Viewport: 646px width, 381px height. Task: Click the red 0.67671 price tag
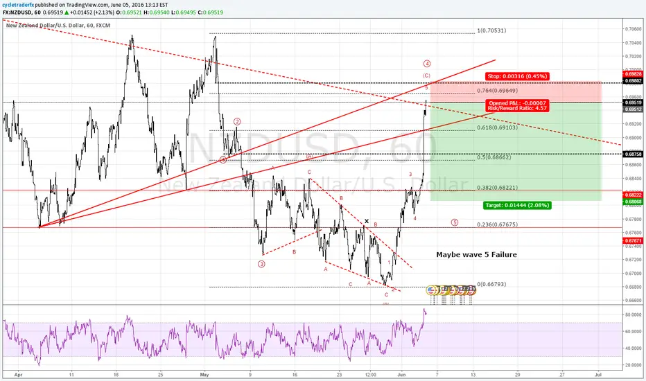point(634,240)
